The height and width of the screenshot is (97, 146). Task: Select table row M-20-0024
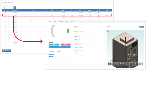(x=24, y=42)
